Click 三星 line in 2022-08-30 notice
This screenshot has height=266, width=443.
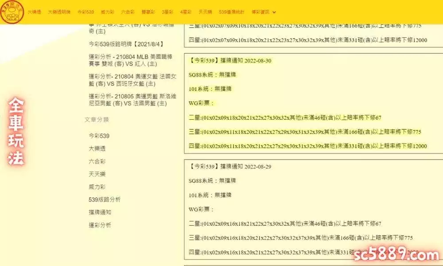[x=305, y=132]
